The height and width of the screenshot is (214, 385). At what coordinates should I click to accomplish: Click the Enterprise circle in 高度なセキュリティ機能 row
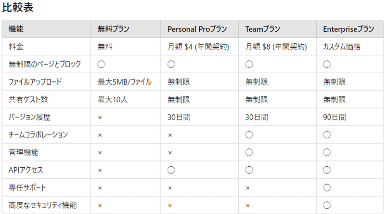click(x=327, y=205)
